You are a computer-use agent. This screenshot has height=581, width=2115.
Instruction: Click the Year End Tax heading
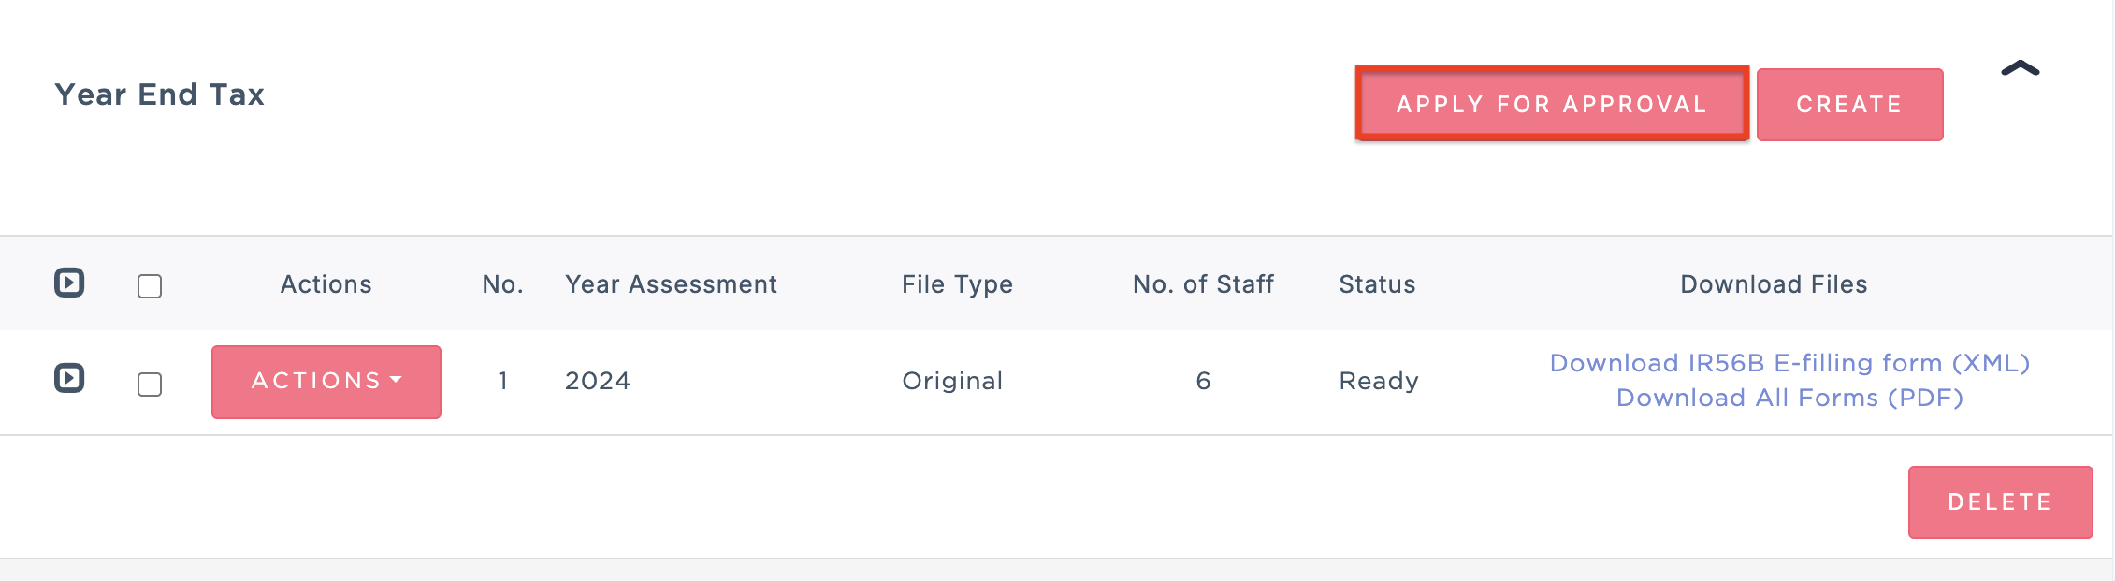click(160, 94)
